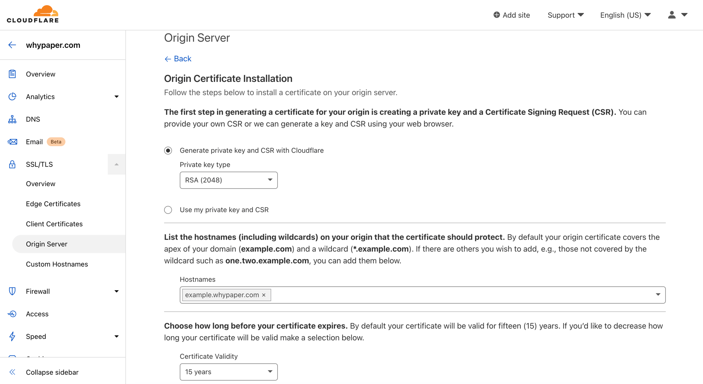The image size is (703, 384).
Task: Open the Cloudflare home via logo
Action: pos(32,14)
